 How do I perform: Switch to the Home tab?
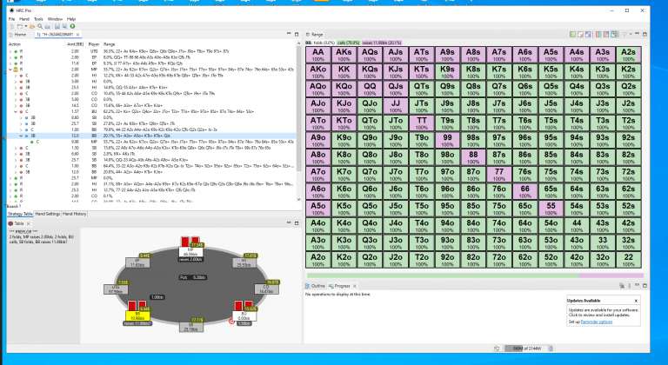click(17, 35)
